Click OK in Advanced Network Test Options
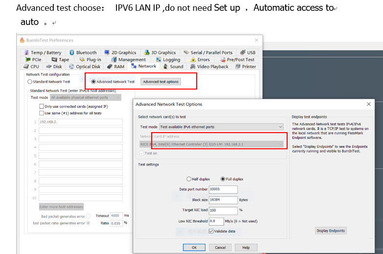The image size is (383, 254). [194, 248]
